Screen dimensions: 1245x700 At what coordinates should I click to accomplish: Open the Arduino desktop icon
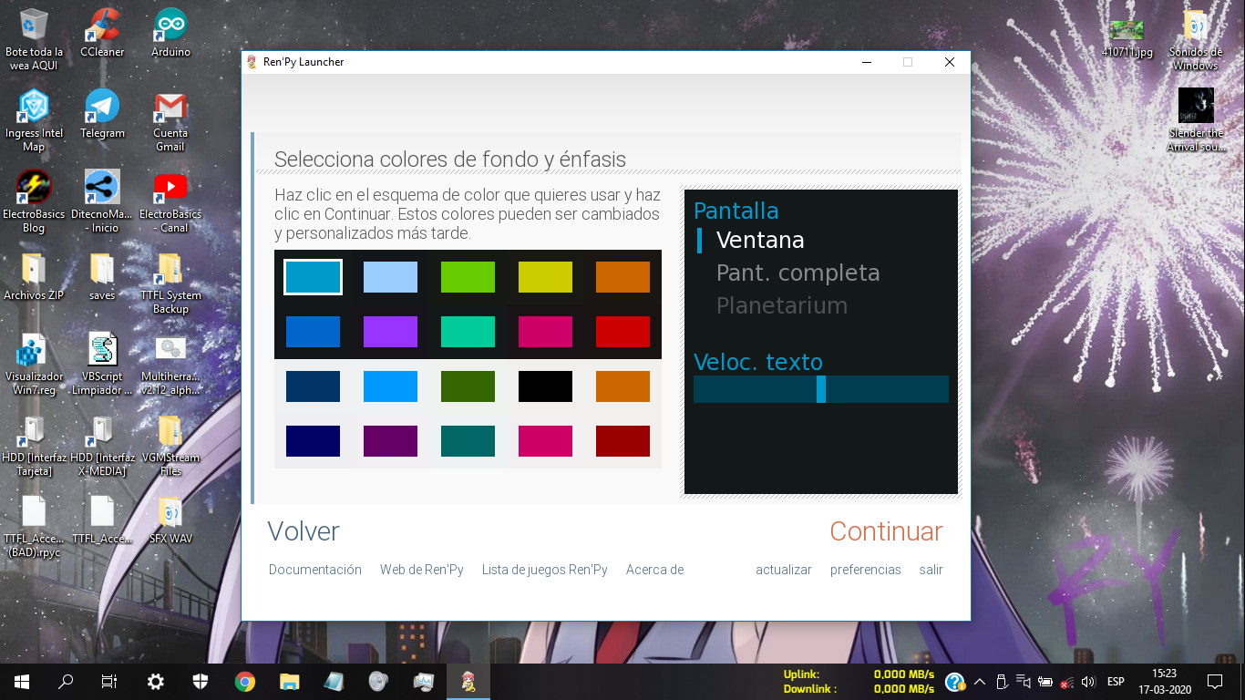(x=170, y=27)
